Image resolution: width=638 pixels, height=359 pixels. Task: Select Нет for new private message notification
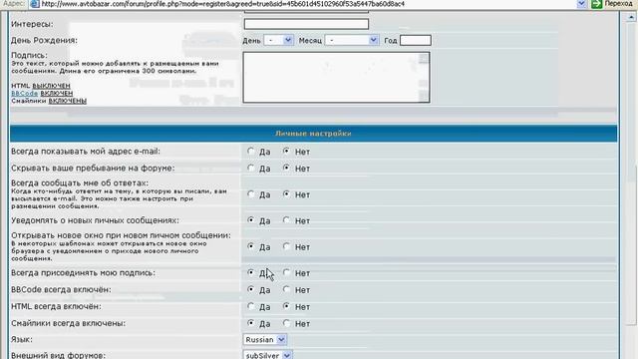(286, 220)
